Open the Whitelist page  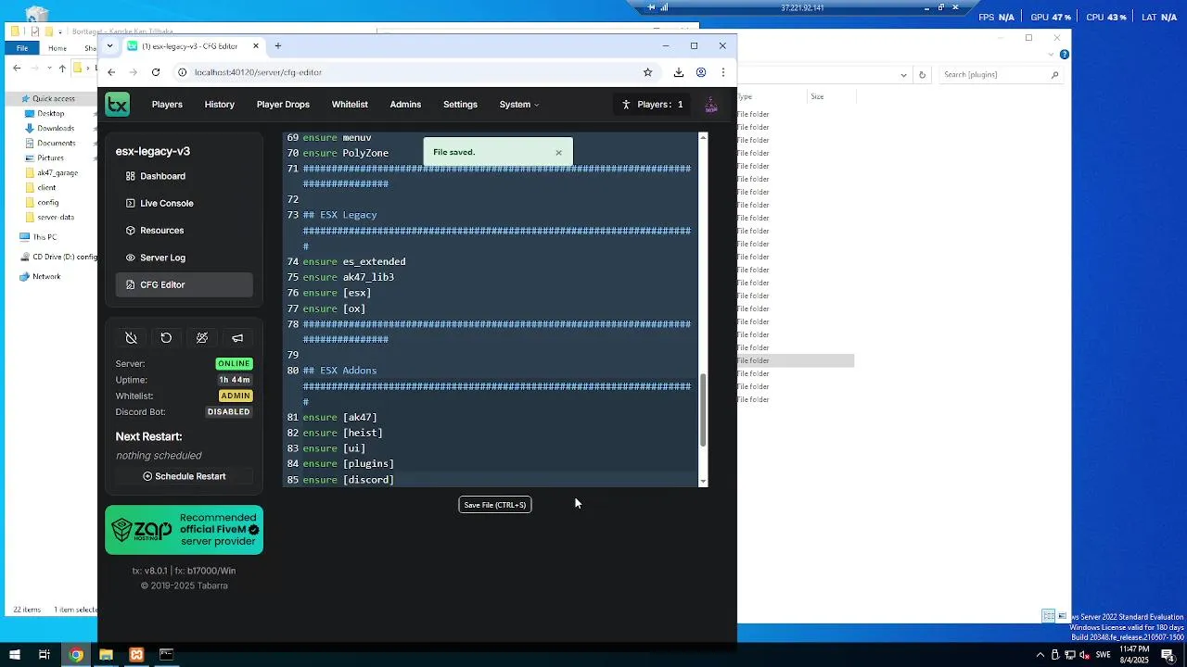pos(350,105)
